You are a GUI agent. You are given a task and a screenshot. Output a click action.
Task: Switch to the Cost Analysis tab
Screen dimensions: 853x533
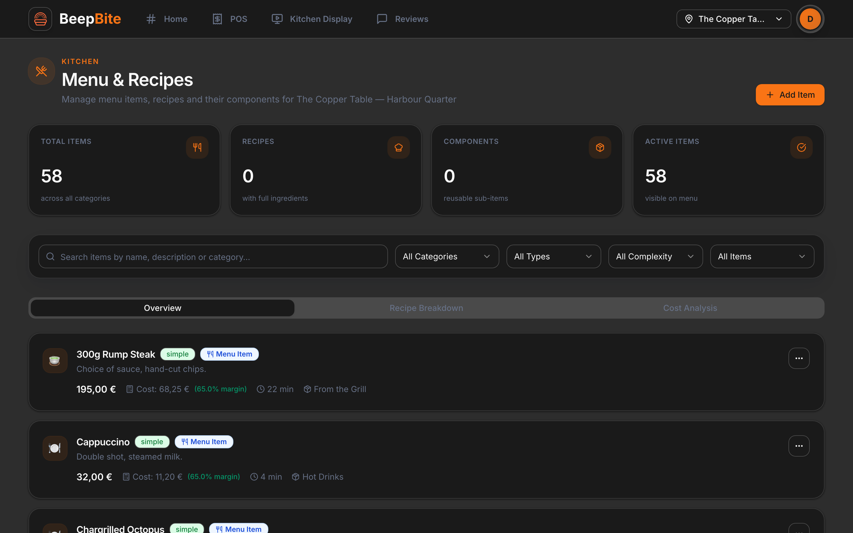(690, 308)
